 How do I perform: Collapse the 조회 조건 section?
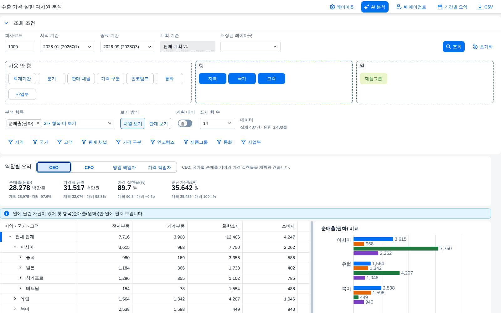6,23
